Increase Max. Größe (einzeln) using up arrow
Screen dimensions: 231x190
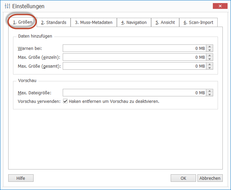click(210, 56)
